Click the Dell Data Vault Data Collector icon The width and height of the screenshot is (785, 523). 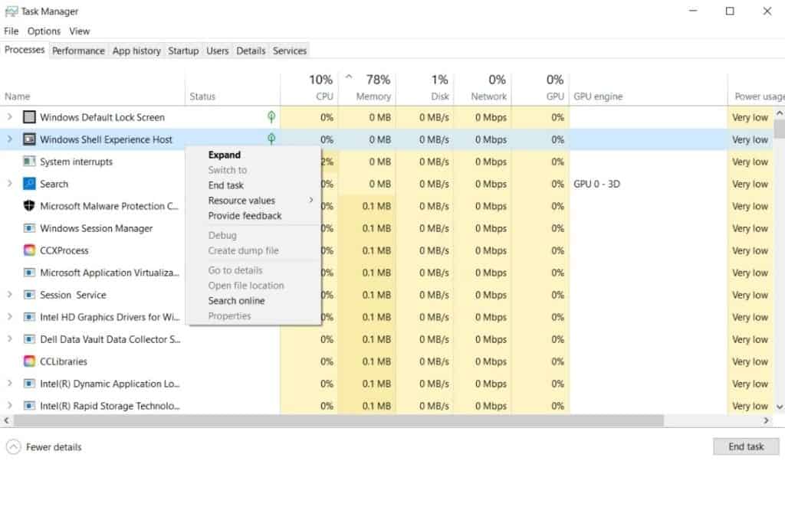click(x=30, y=339)
